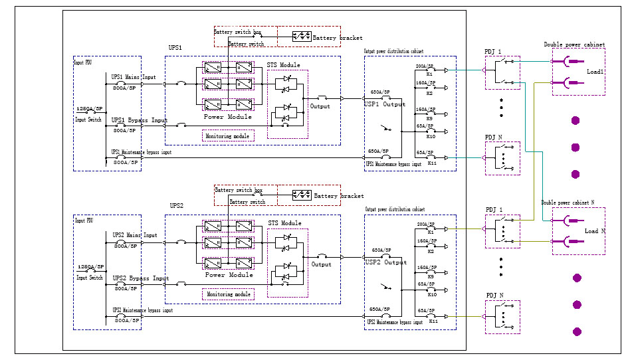Image resolution: width=628 pixels, height=360 pixels.
Task: Click 'K11' label in UPS1 output cabinet
Action: [432, 163]
